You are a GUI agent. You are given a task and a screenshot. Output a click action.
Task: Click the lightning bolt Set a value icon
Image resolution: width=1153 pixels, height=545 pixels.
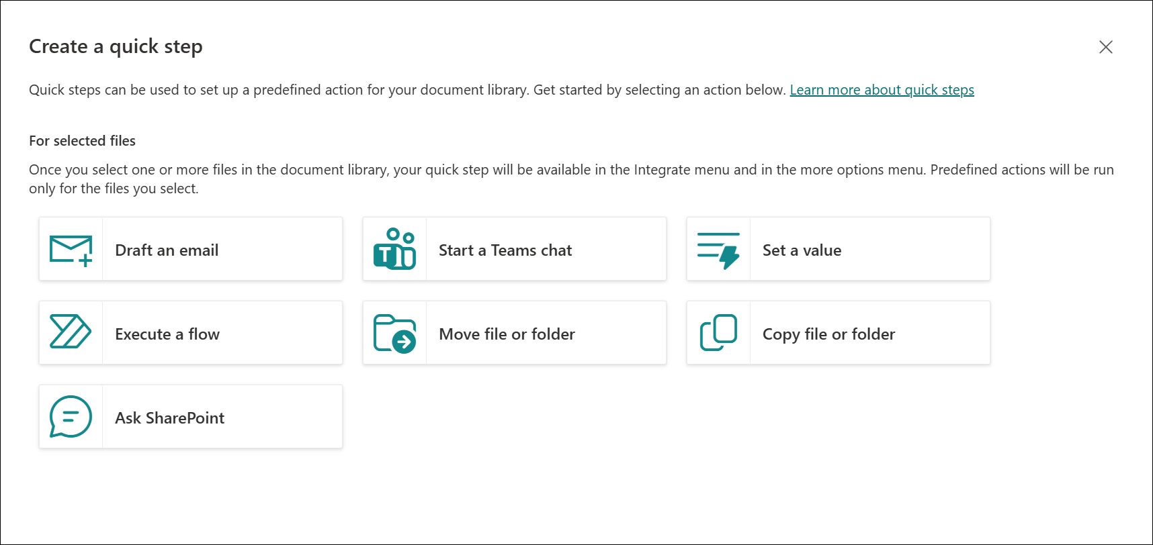(718, 250)
